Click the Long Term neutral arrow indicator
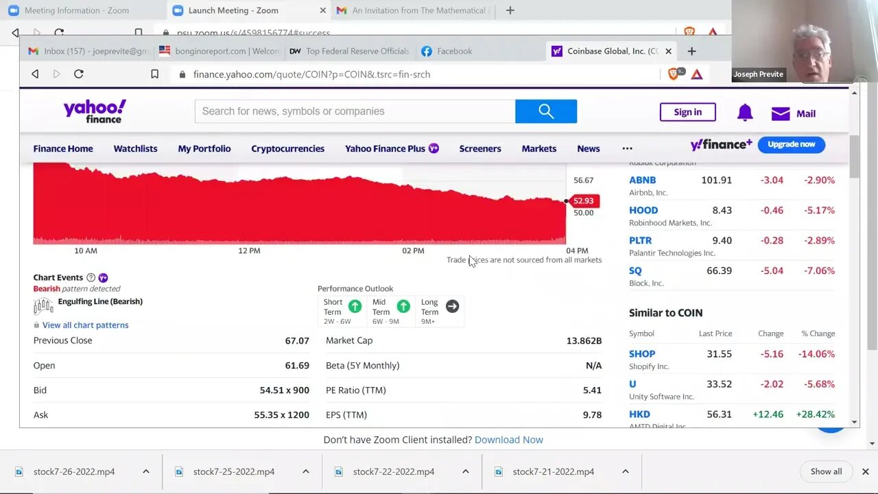This screenshot has height=494, width=878. (452, 306)
